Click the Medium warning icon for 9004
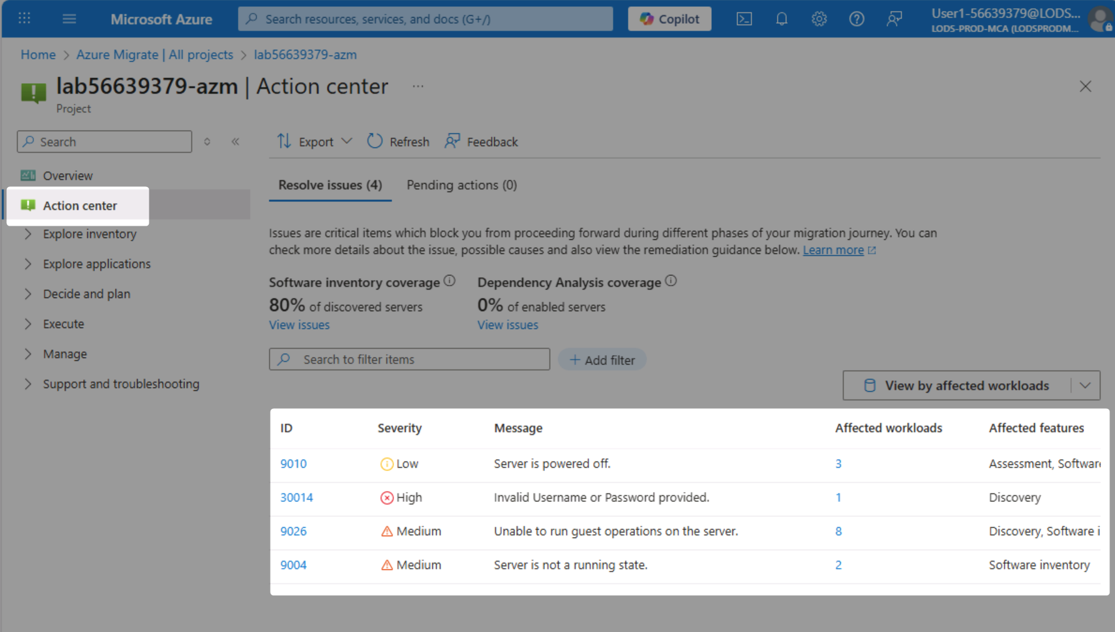Image resolution: width=1115 pixels, height=632 pixels. coord(387,565)
